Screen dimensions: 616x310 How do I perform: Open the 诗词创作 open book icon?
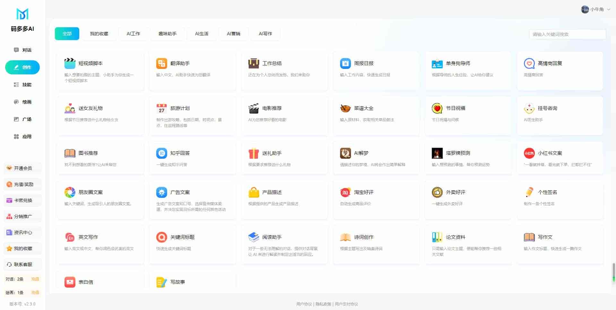(x=345, y=237)
